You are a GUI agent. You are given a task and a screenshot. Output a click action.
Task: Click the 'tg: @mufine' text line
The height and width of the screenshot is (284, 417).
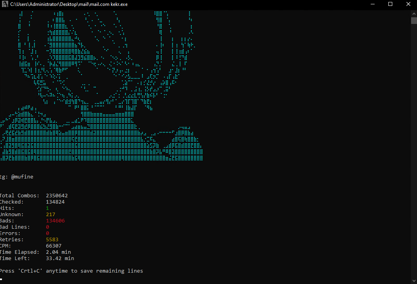[x=16, y=177]
